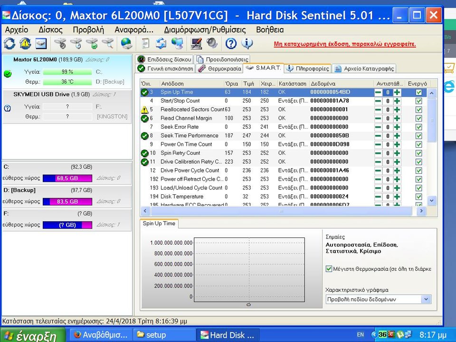Click the network computers icon in system tray

408,334
